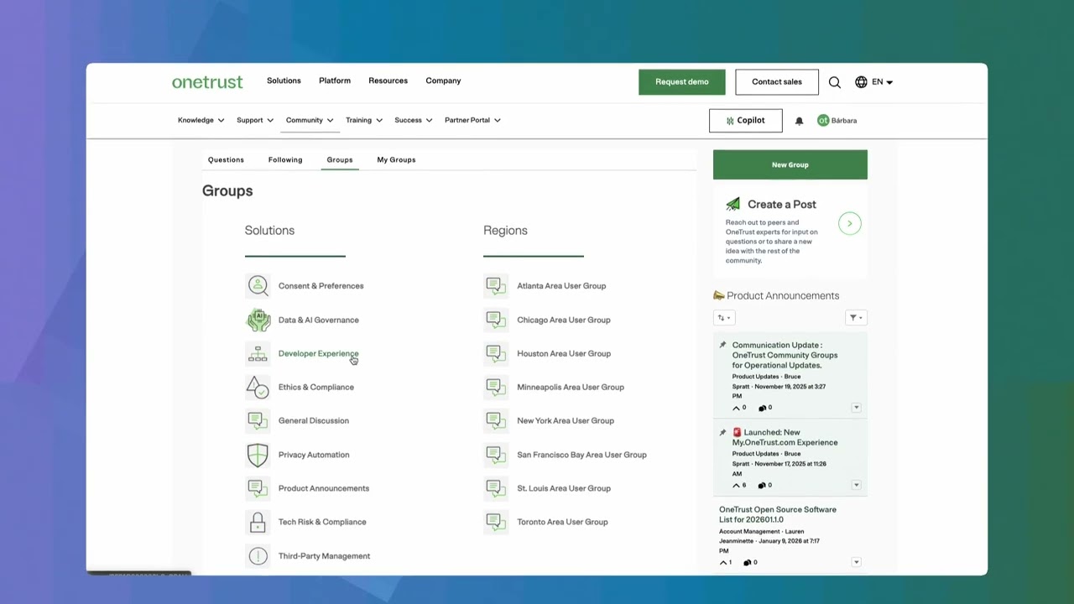Switch to the Questions tab
This screenshot has height=604, width=1074.
[226, 159]
